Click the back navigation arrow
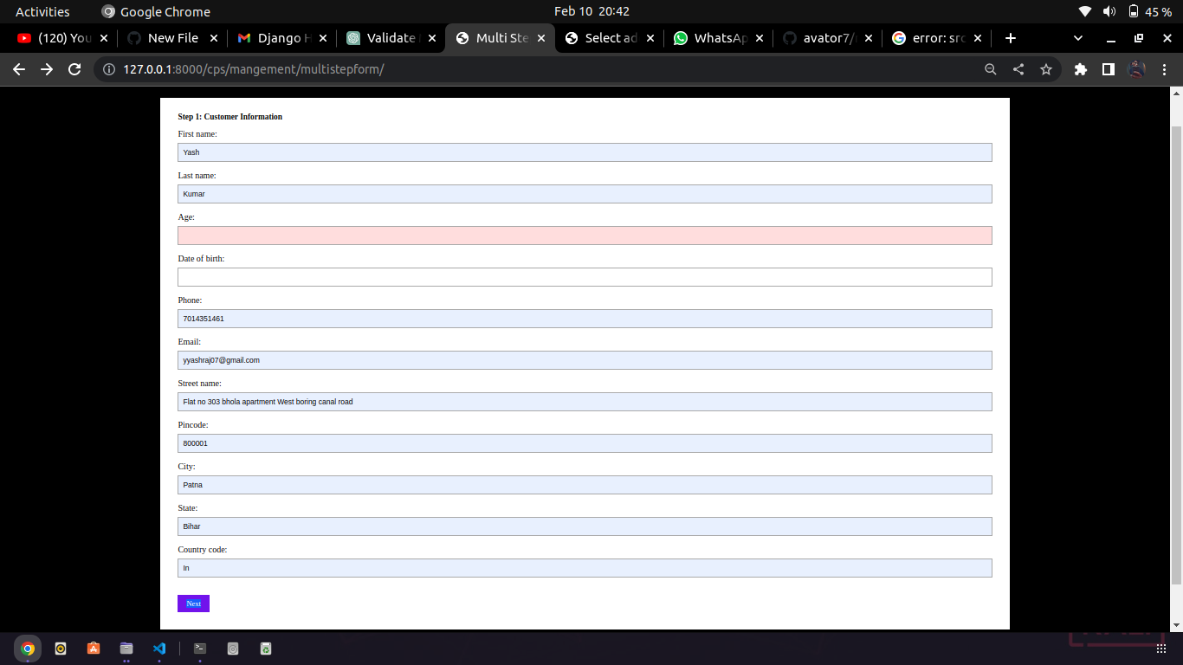The height and width of the screenshot is (665, 1183). [19, 69]
